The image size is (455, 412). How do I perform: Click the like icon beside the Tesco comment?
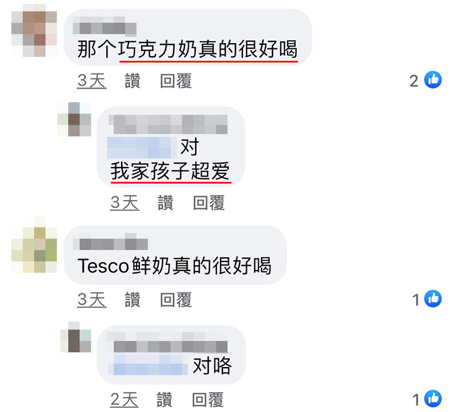[433, 298]
